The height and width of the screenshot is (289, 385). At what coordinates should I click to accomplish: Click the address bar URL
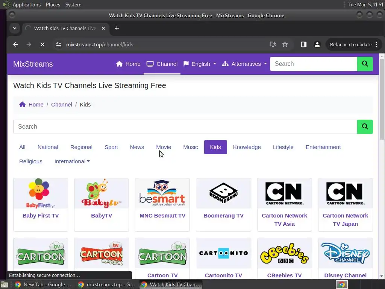point(100,44)
